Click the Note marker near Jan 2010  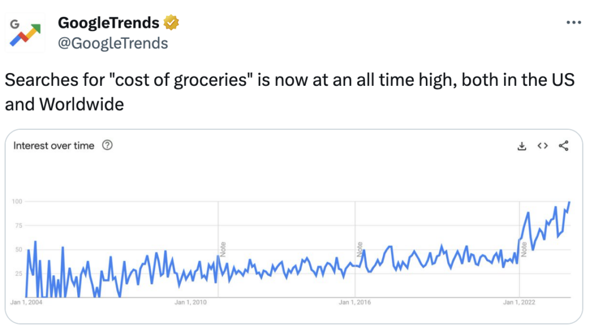[x=223, y=249]
